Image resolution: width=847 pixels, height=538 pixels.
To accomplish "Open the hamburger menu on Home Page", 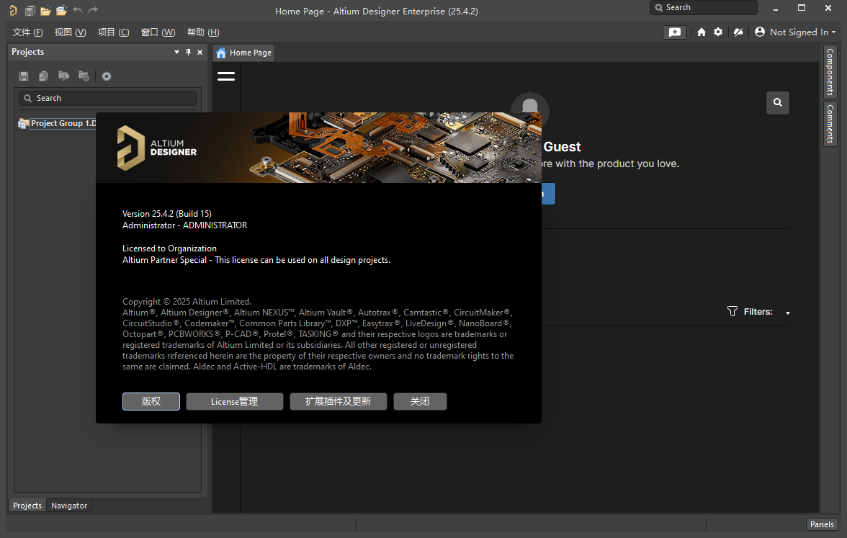I will tap(226, 76).
